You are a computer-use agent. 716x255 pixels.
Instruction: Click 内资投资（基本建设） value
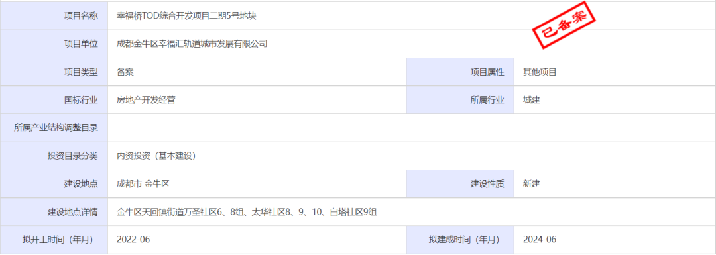pos(156,156)
